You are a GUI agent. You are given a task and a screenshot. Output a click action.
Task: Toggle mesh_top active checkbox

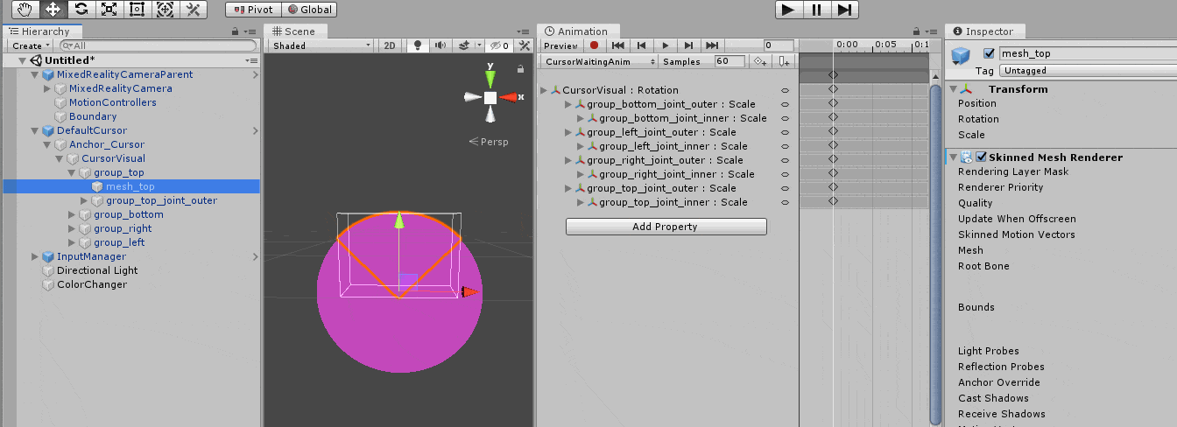pyautogui.click(x=989, y=53)
